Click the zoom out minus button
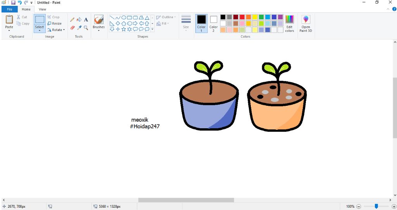The image size is (397, 210). [359, 207]
